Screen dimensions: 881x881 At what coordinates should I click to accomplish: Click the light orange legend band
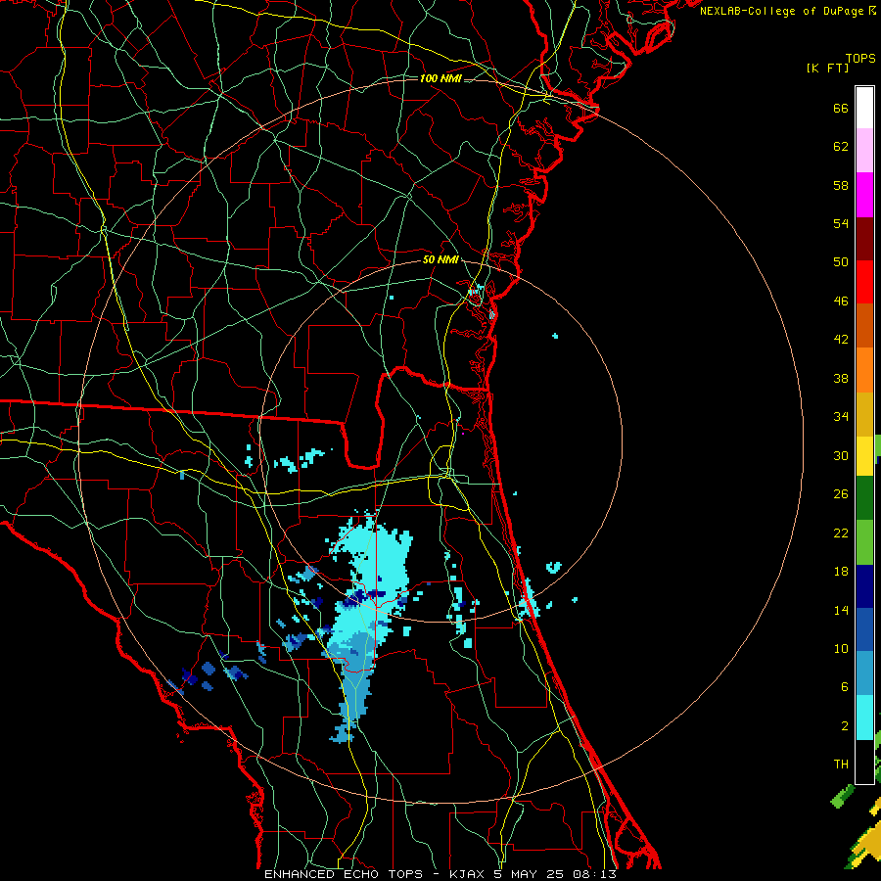tap(864, 370)
